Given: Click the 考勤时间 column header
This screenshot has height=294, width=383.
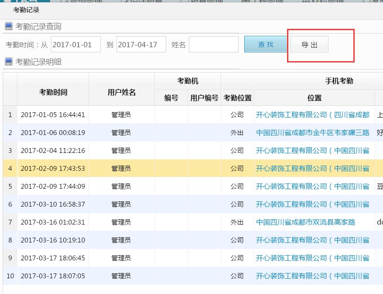Looking at the screenshot, I should pos(53,92).
